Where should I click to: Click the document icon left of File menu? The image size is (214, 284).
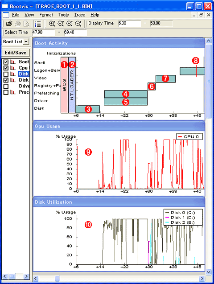6,15
